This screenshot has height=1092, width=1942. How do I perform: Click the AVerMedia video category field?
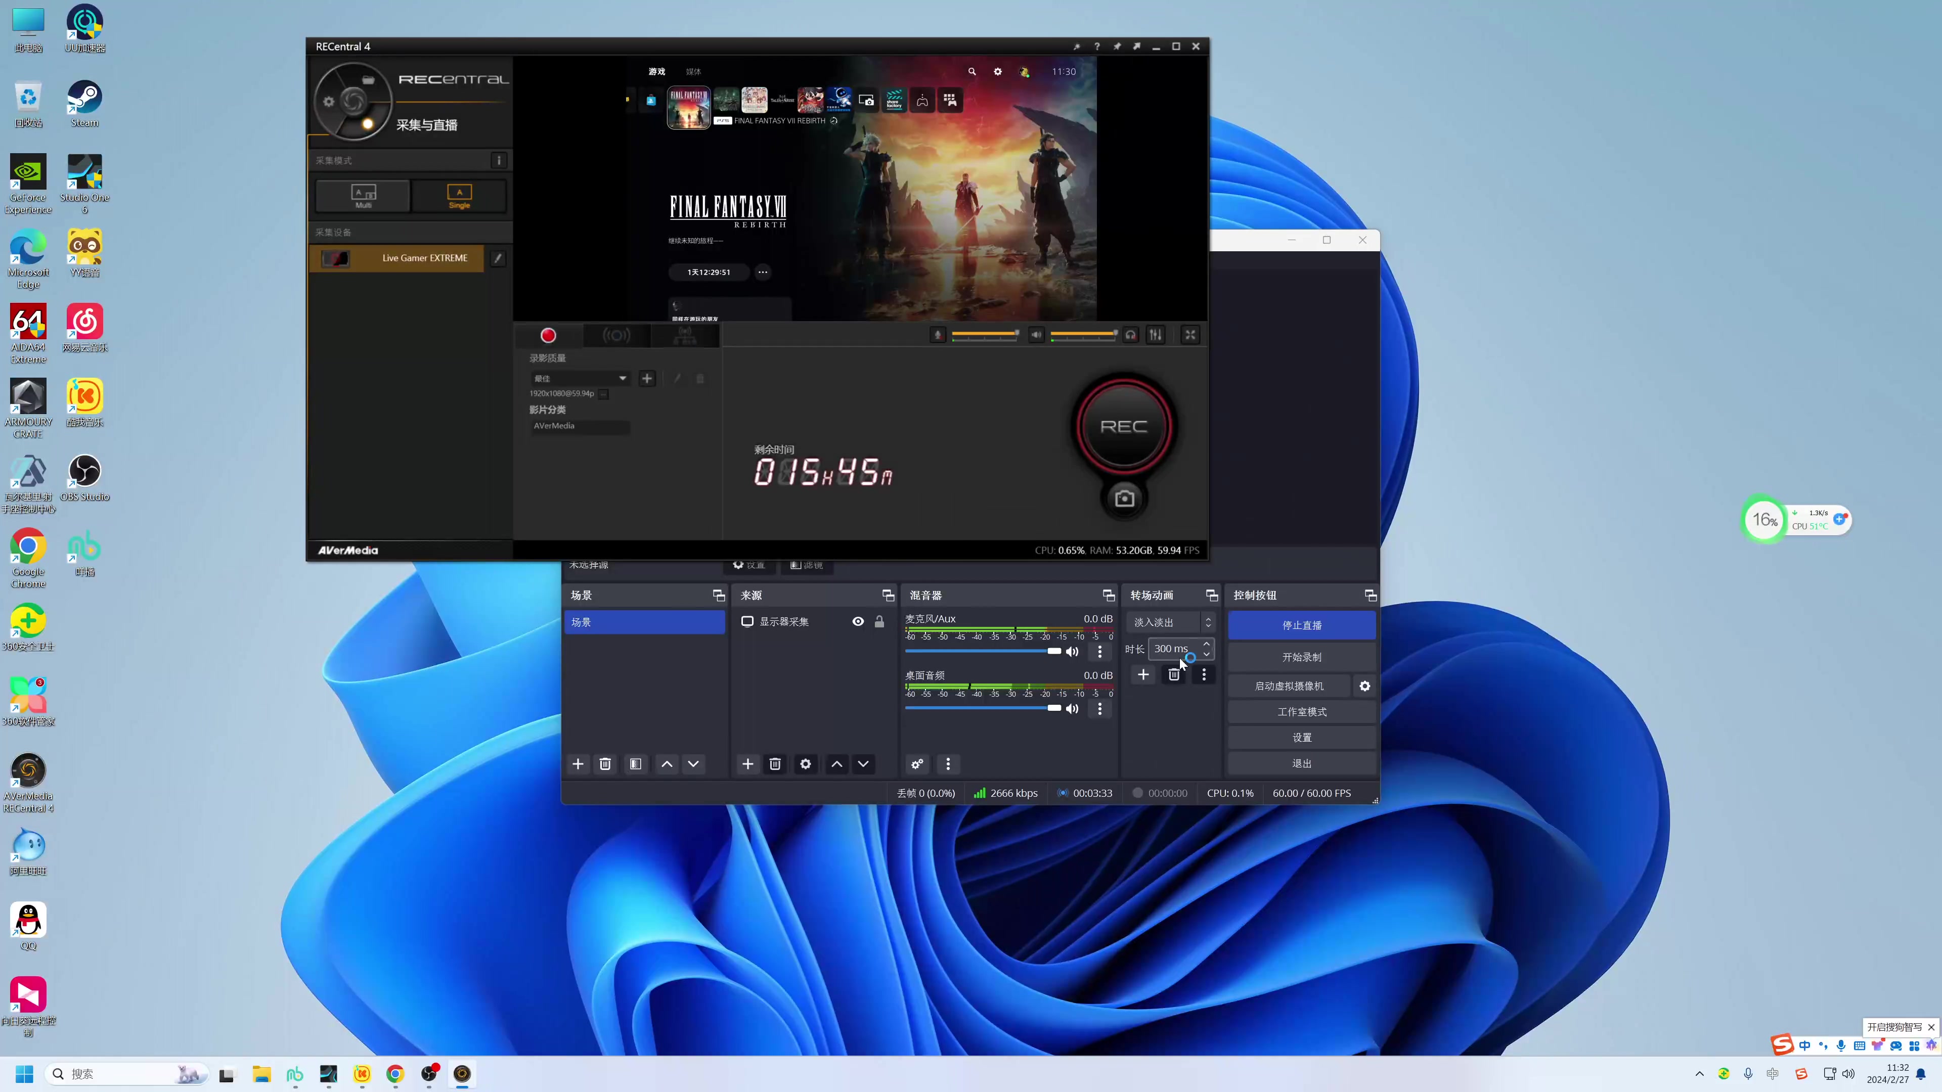click(x=579, y=426)
